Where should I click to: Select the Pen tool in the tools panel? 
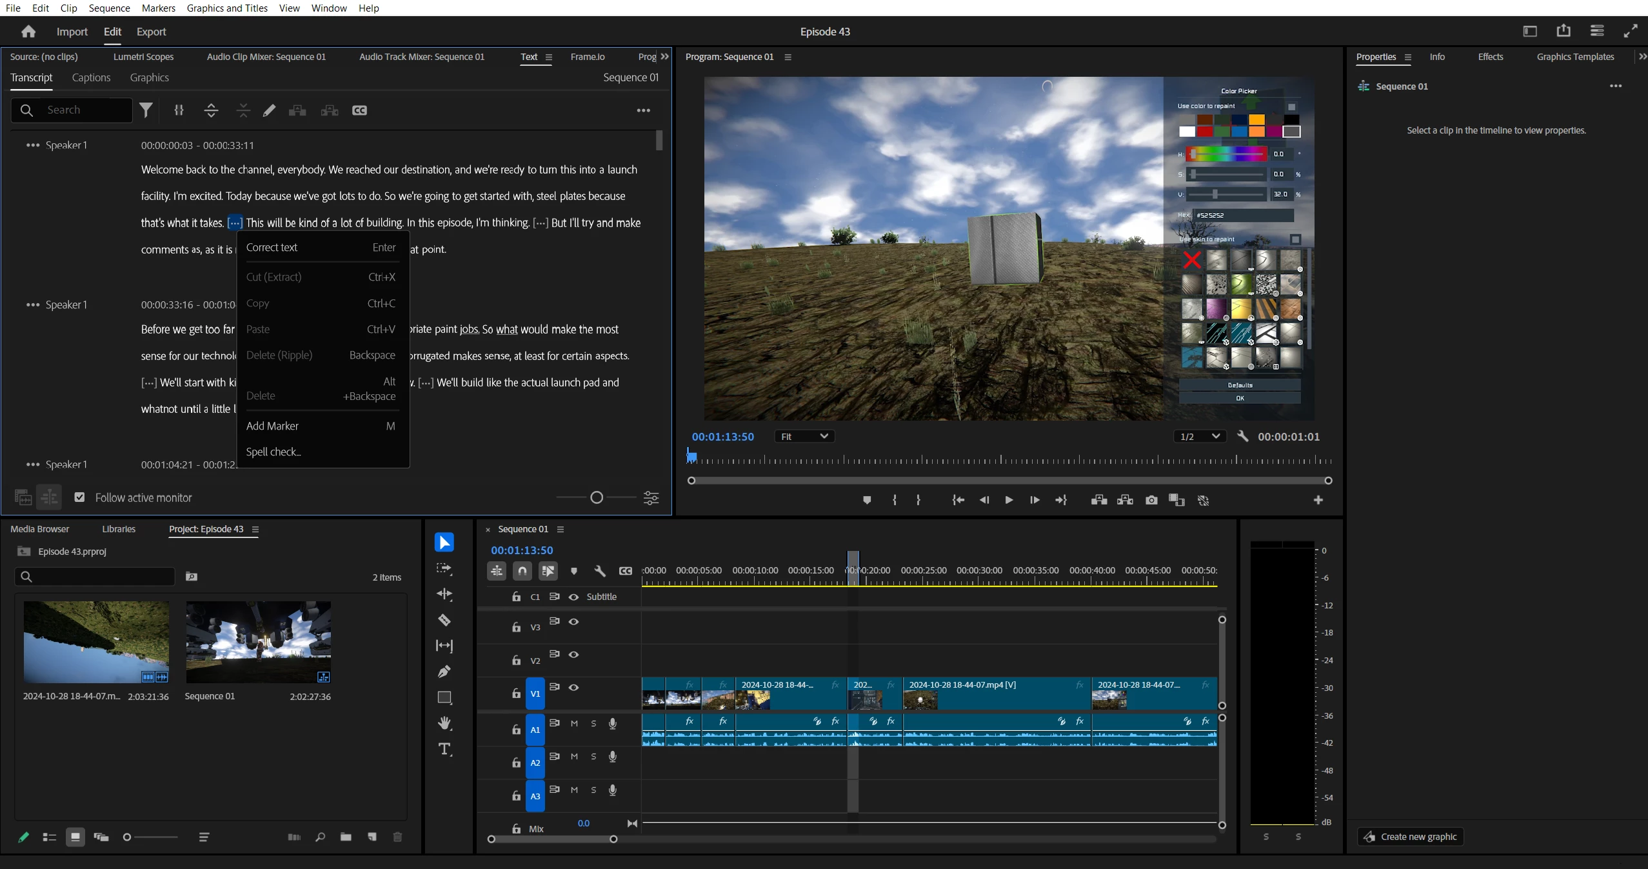444,672
